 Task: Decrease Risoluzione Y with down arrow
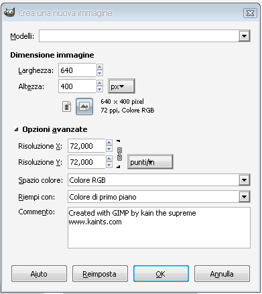(x=109, y=165)
